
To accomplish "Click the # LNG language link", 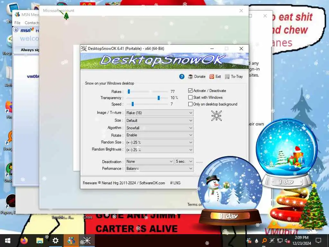I will pyautogui.click(x=175, y=183).
